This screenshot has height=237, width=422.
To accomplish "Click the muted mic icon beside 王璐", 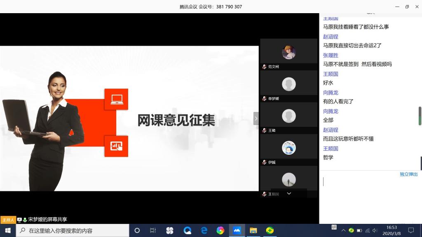I will click(264, 130).
